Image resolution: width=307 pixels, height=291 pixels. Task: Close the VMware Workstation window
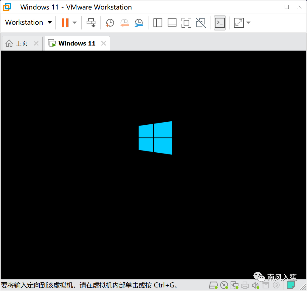[299, 7]
